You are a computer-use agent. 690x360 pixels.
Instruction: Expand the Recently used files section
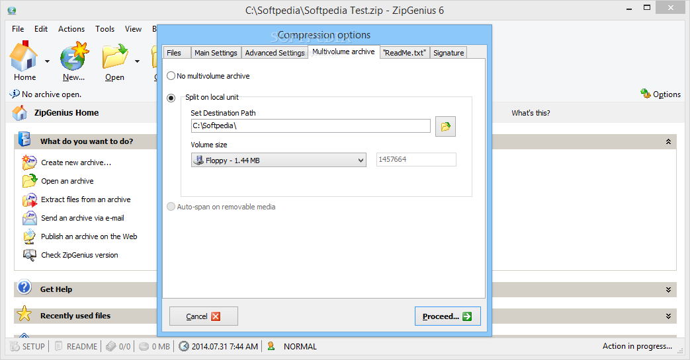coord(668,316)
